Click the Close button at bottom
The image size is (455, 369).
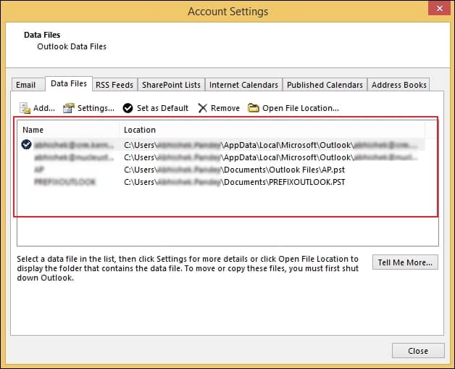click(x=418, y=351)
